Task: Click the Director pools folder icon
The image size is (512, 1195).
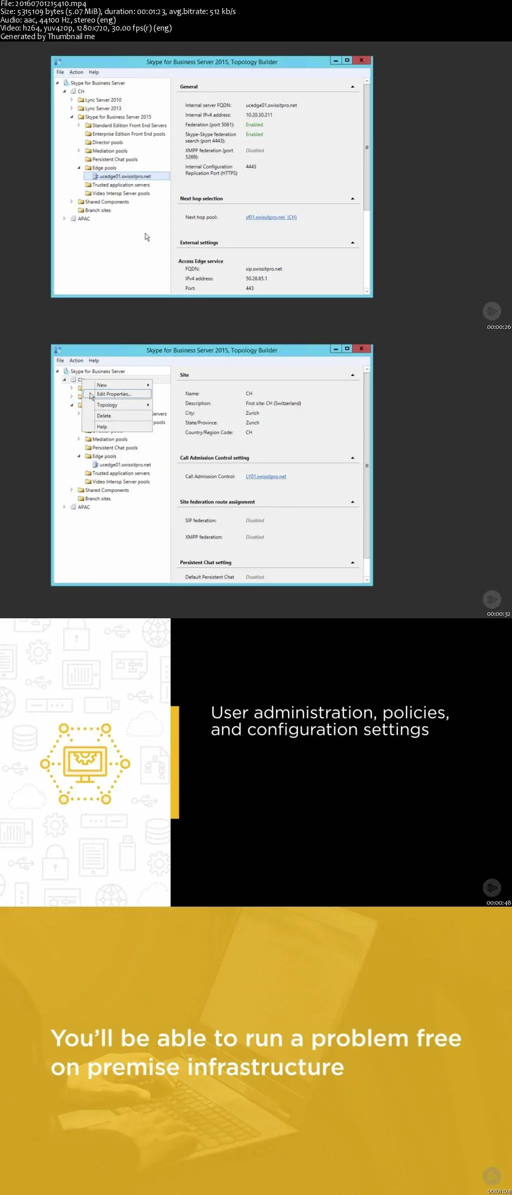Action: click(88, 143)
